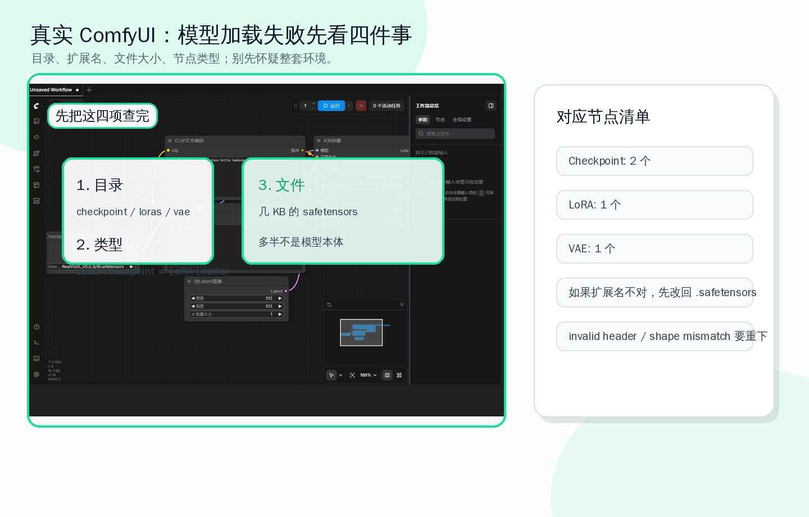Screen dimensions: 809x517
Task: Switch to the 全局设置 tab
Action: click(x=462, y=120)
